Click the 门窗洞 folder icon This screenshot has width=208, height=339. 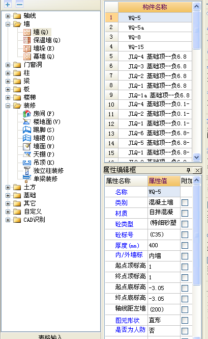[x=17, y=65]
